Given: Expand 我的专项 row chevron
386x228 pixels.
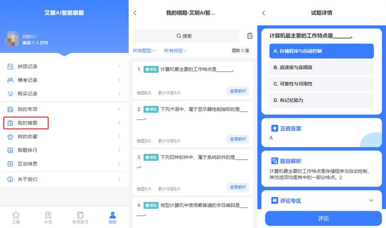Looking at the screenshot, I should (119, 109).
